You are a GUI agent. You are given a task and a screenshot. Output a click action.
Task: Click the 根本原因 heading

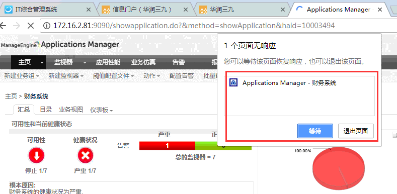(x=23, y=185)
